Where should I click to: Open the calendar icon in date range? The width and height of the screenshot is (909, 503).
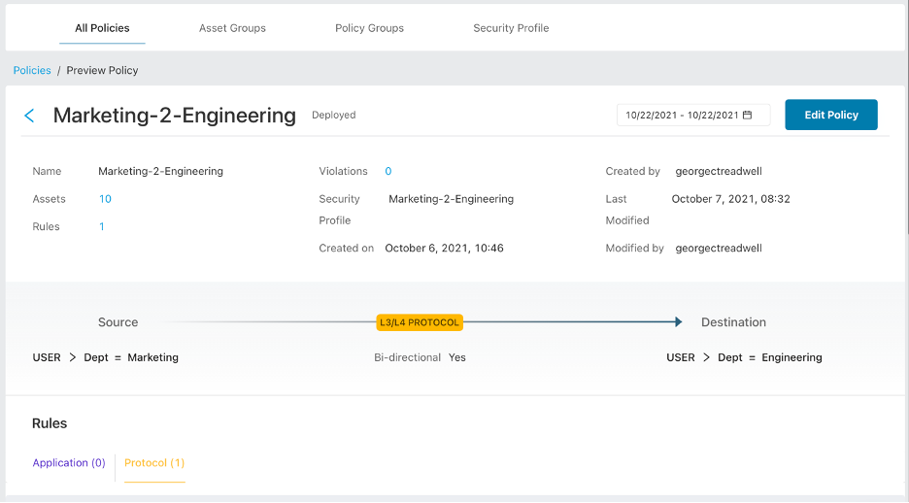coord(747,115)
